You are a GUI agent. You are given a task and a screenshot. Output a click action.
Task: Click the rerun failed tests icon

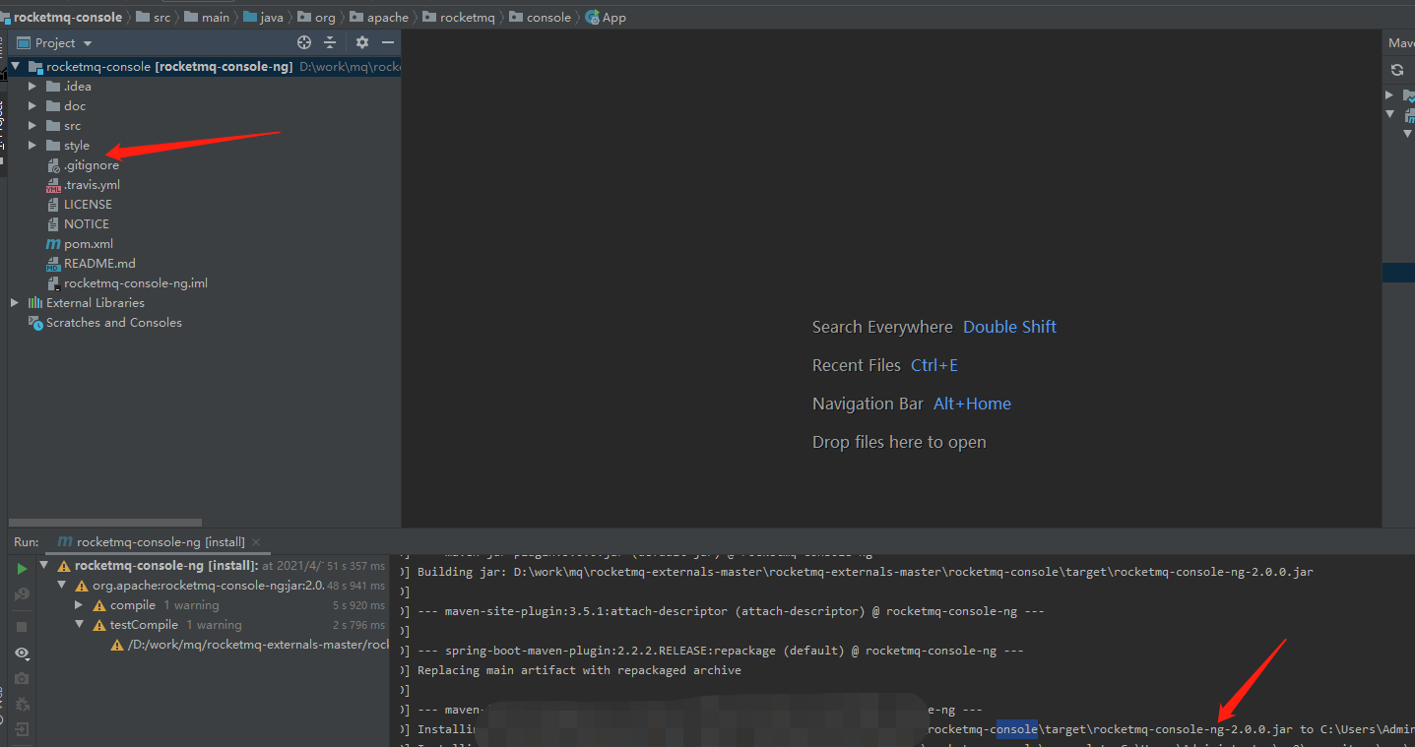(x=22, y=595)
